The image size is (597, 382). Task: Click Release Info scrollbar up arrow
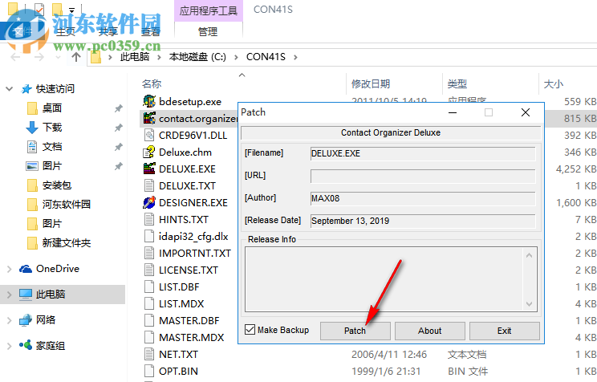(530, 255)
